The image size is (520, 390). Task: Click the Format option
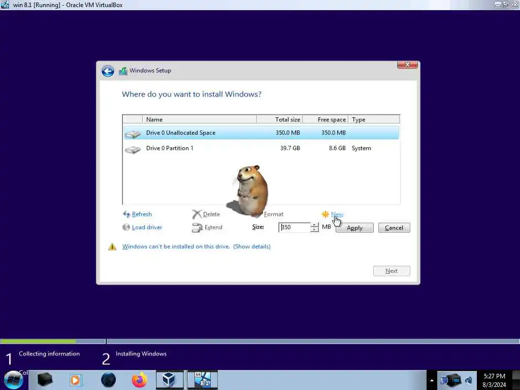(x=274, y=214)
